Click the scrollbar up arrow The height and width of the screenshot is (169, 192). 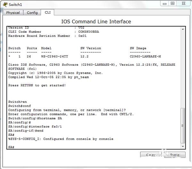coord(183,29)
